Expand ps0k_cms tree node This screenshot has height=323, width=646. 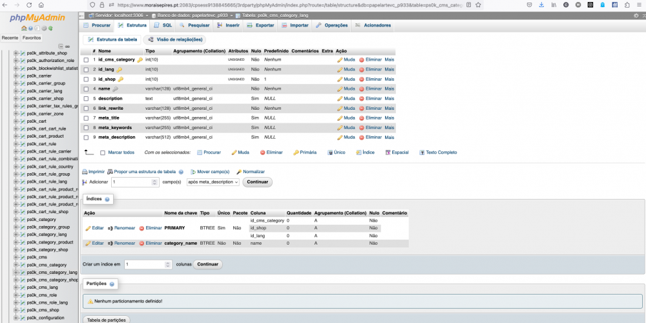[17, 257]
